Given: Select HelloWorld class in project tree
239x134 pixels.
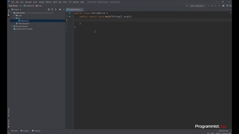Looking at the screenshot, I should [x=24, y=21].
